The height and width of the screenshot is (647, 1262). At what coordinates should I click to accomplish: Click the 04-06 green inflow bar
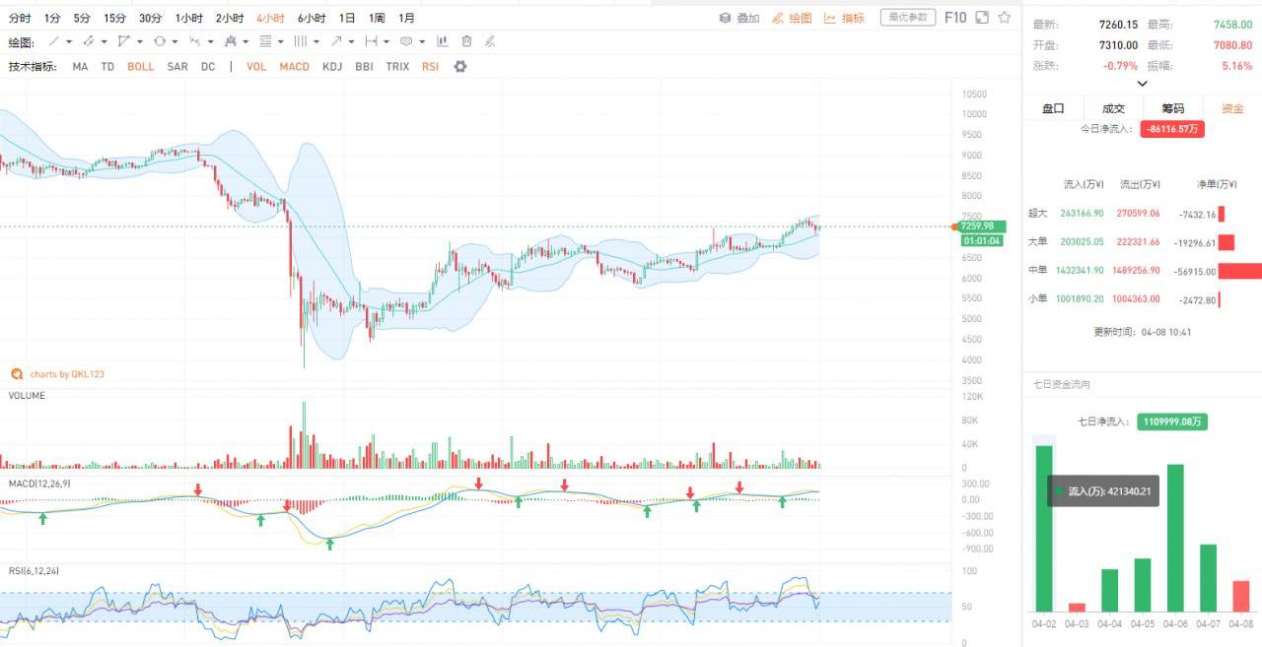point(1174,538)
